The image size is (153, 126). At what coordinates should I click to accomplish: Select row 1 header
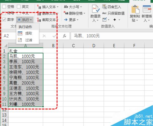click(x=4, y=51)
